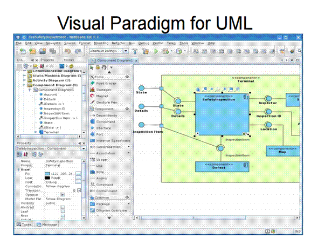The width and height of the screenshot is (311, 238).
Task: Click the Clean and Build icon
Action: coord(146,51)
